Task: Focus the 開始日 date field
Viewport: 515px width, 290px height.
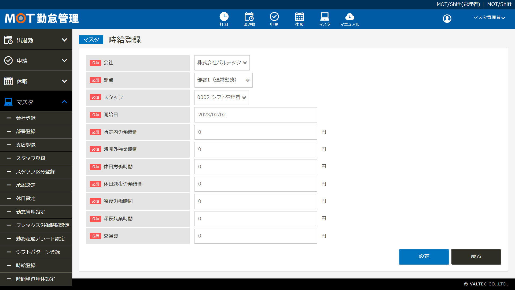Action: pos(256,115)
